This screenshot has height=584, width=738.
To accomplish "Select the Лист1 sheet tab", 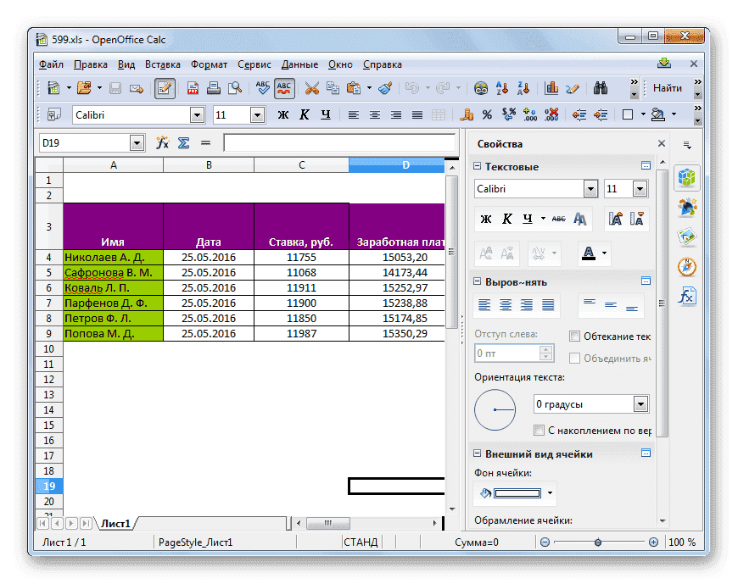I will tap(115, 523).
